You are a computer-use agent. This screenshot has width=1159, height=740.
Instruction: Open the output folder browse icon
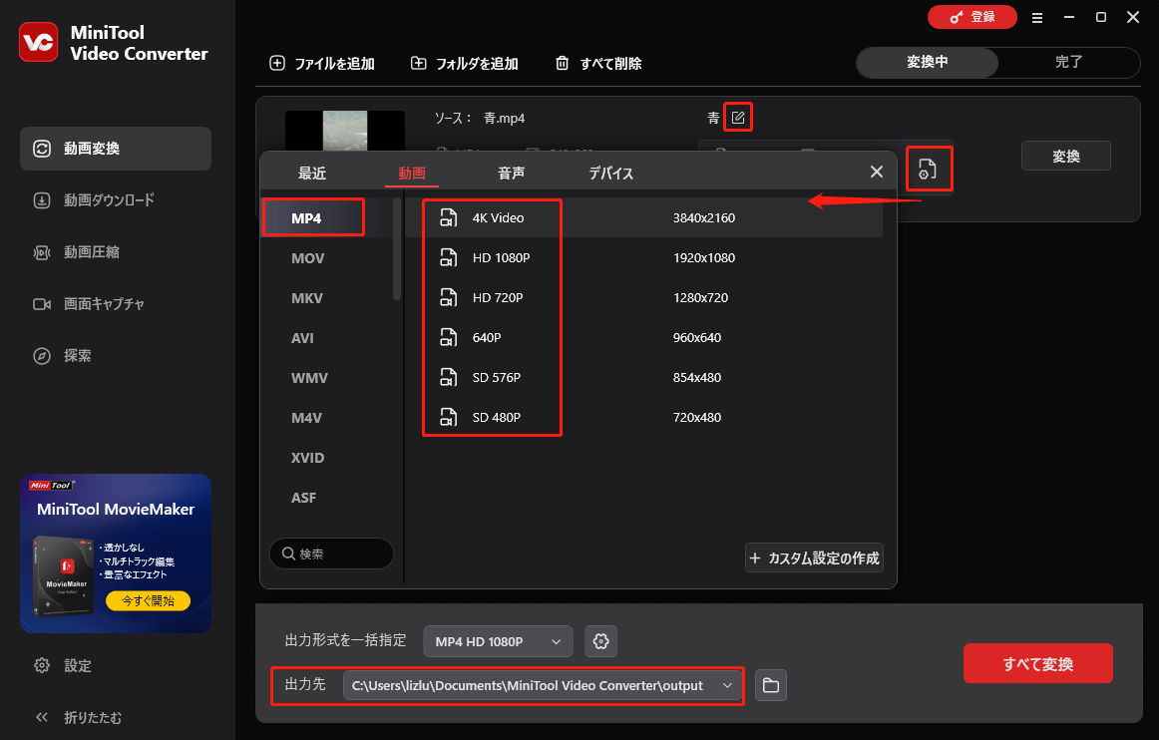[x=771, y=685]
